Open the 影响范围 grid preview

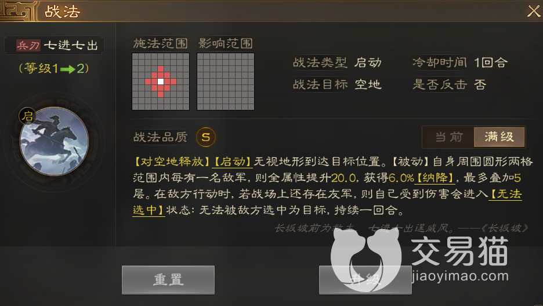pyautogui.click(x=226, y=82)
